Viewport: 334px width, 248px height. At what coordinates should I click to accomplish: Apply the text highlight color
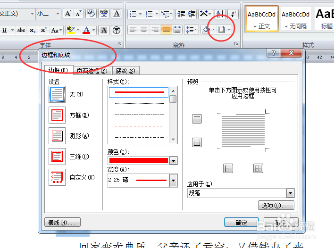70,30
